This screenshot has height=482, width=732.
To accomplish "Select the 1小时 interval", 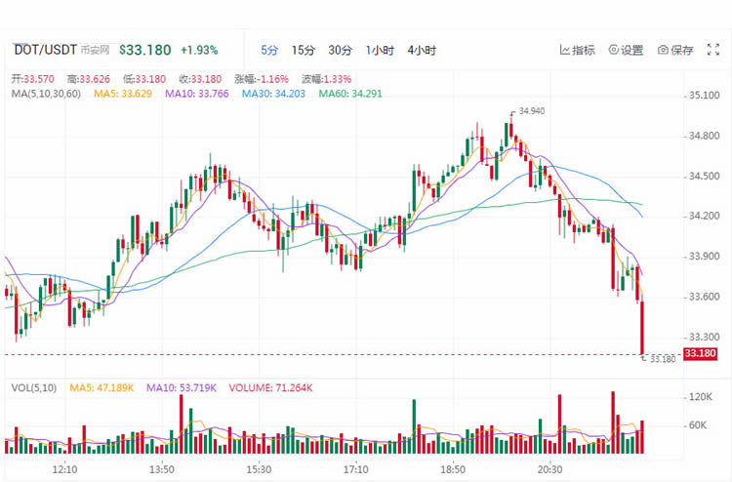I will tap(380, 51).
